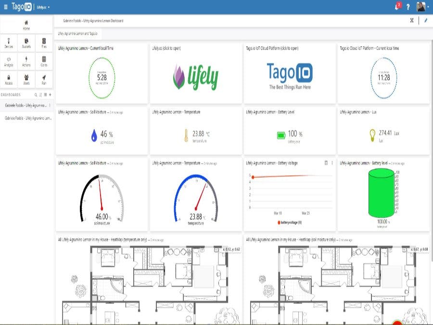Open the hamburger menu in the top bar
The image size is (433, 325).
pos(5,7)
